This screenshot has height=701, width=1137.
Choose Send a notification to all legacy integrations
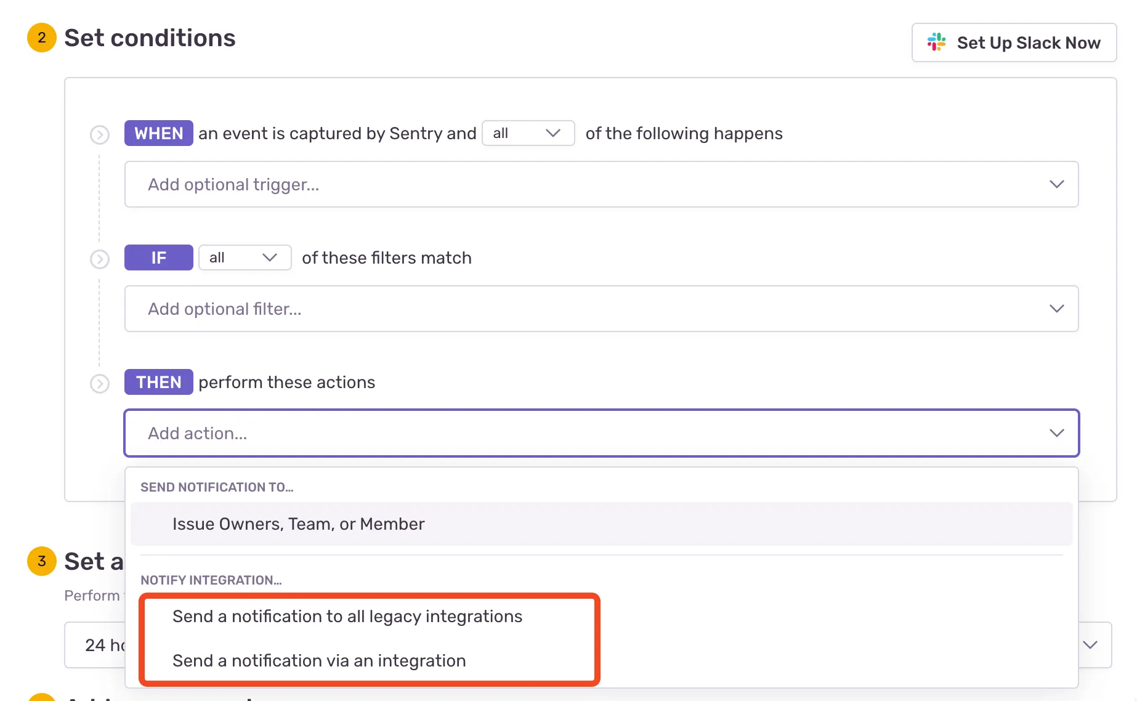click(x=347, y=616)
